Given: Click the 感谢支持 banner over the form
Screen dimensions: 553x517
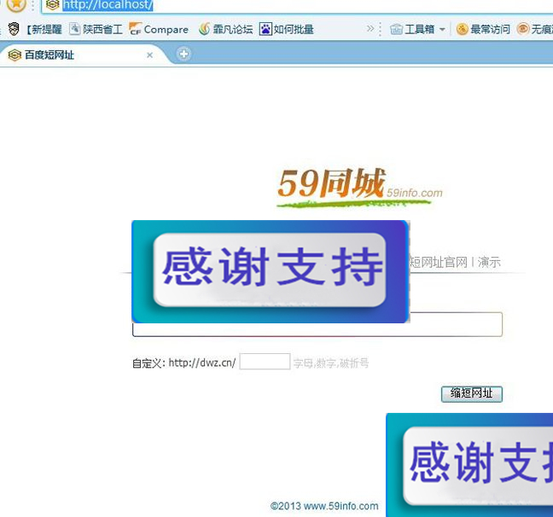Looking at the screenshot, I should point(271,271).
